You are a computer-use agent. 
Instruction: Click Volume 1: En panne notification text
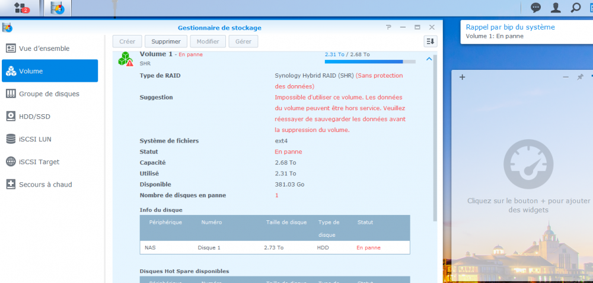(x=495, y=36)
